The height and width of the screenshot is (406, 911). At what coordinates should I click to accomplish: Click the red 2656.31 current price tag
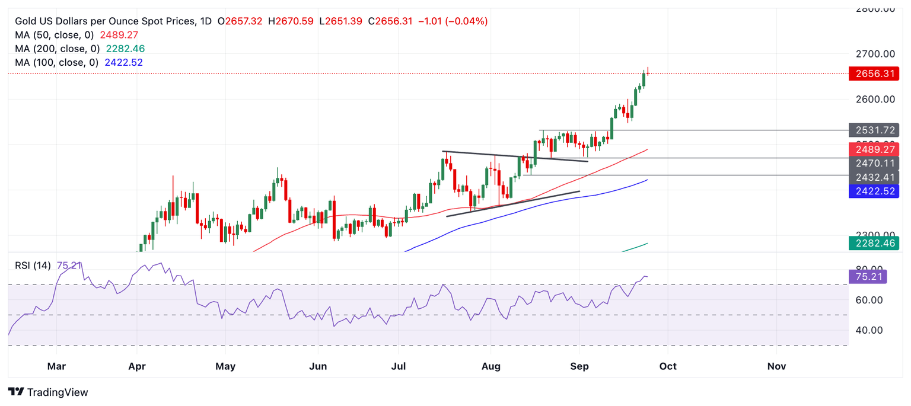(x=874, y=74)
